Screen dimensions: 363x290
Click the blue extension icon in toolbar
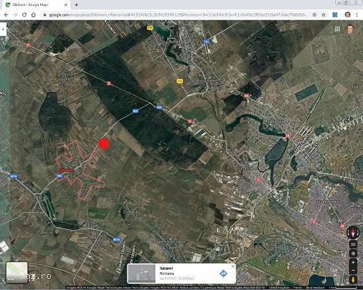point(335,14)
